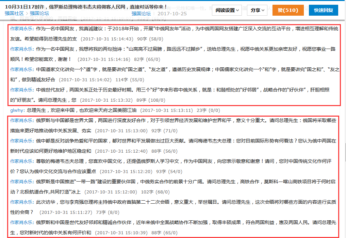Open 作家肖永乐 link on the 两句拙诗 comment
The image size is (346, 238).
[22, 49]
